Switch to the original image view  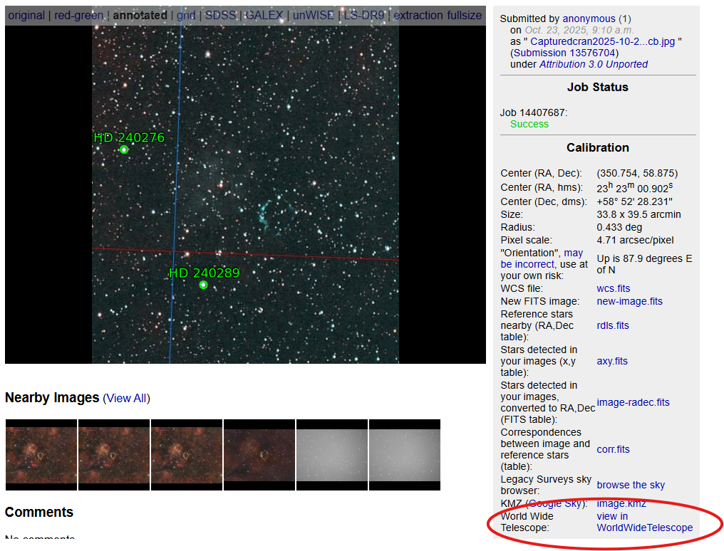[26, 15]
